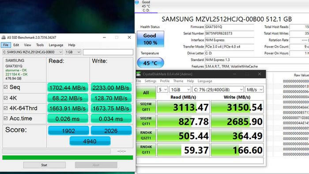Click the 4K read result 68.22 MB/s

pyautogui.click(x=68, y=98)
